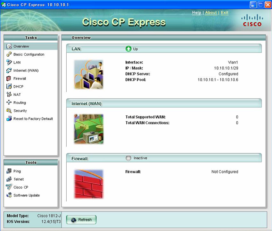The image size is (272, 231).
Task: Click the NAT task icon
Action: tap(9, 94)
